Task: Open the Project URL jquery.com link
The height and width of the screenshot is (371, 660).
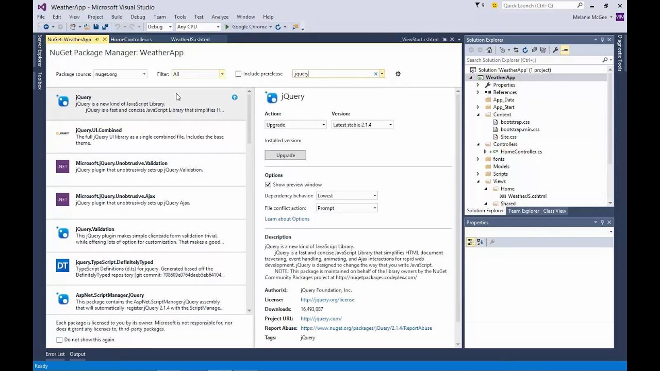Action: (x=321, y=318)
